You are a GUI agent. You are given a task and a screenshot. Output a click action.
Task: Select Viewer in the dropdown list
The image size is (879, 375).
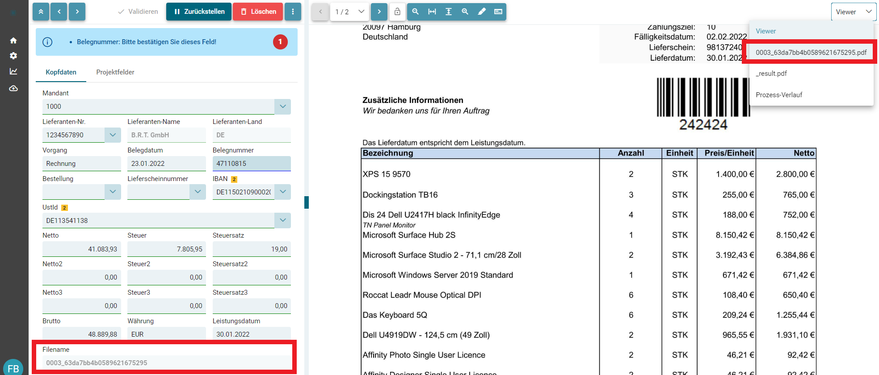coord(811,31)
